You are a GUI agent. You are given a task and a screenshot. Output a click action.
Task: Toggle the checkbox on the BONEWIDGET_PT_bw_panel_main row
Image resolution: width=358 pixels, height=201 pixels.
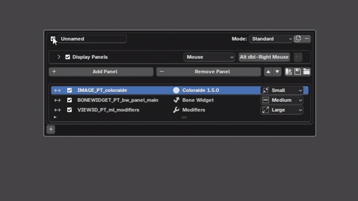pyautogui.click(x=70, y=100)
